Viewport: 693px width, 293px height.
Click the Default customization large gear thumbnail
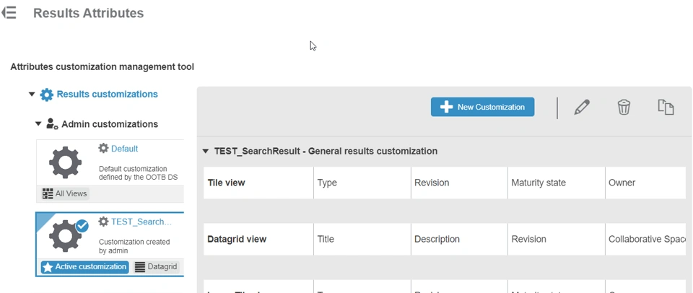pyautogui.click(x=65, y=162)
